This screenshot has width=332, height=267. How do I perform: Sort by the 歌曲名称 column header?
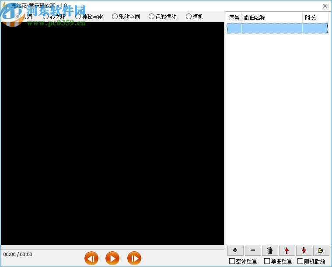(272, 17)
